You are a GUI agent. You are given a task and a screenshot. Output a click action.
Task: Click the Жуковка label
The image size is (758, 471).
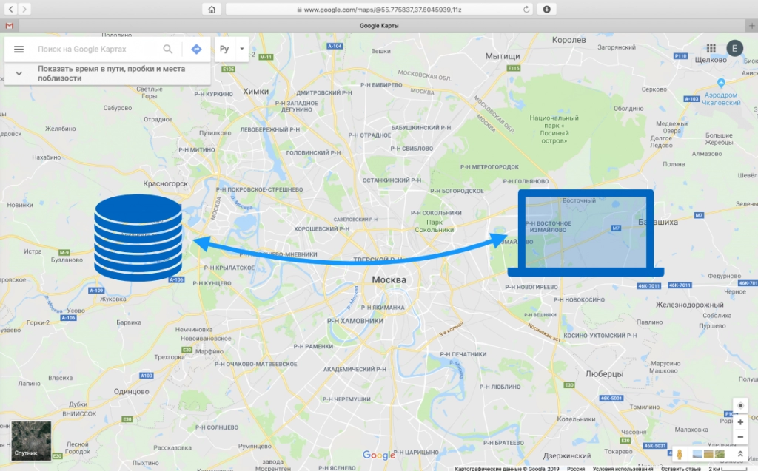(x=113, y=299)
